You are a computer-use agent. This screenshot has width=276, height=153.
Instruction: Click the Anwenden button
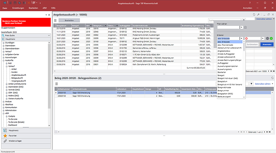click(267, 44)
